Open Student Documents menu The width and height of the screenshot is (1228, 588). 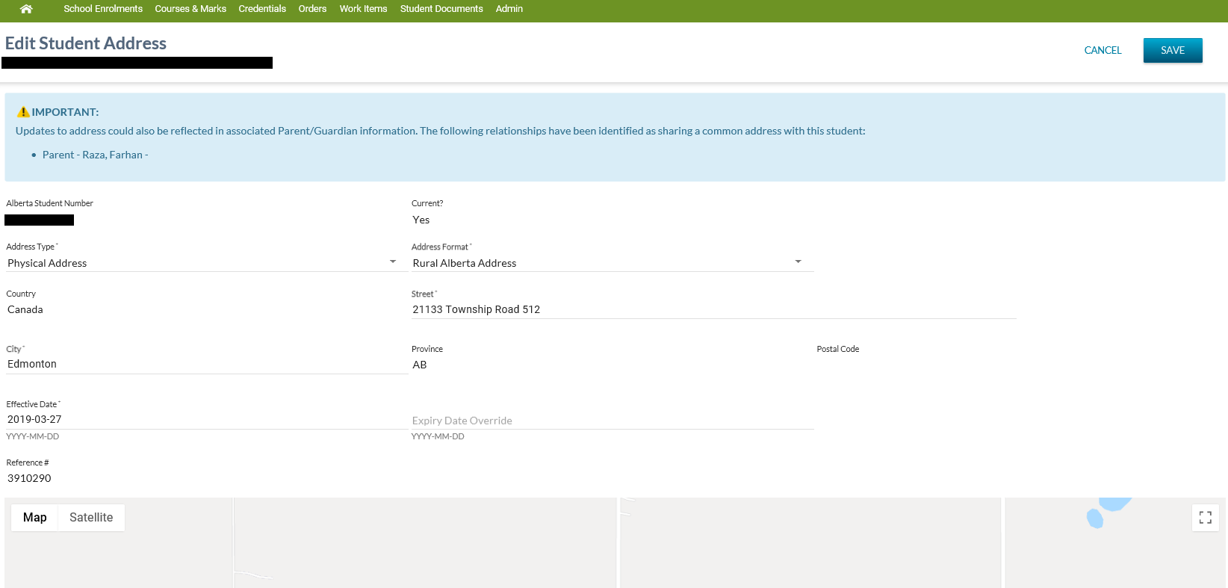(x=441, y=9)
